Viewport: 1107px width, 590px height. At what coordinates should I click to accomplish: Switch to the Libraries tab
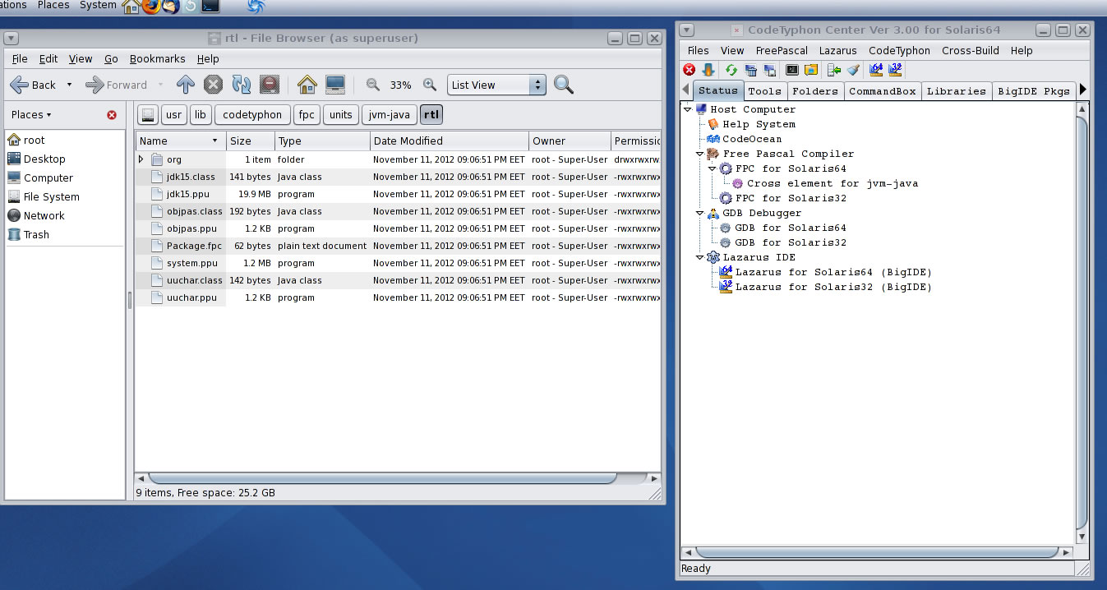[x=957, y=91]
